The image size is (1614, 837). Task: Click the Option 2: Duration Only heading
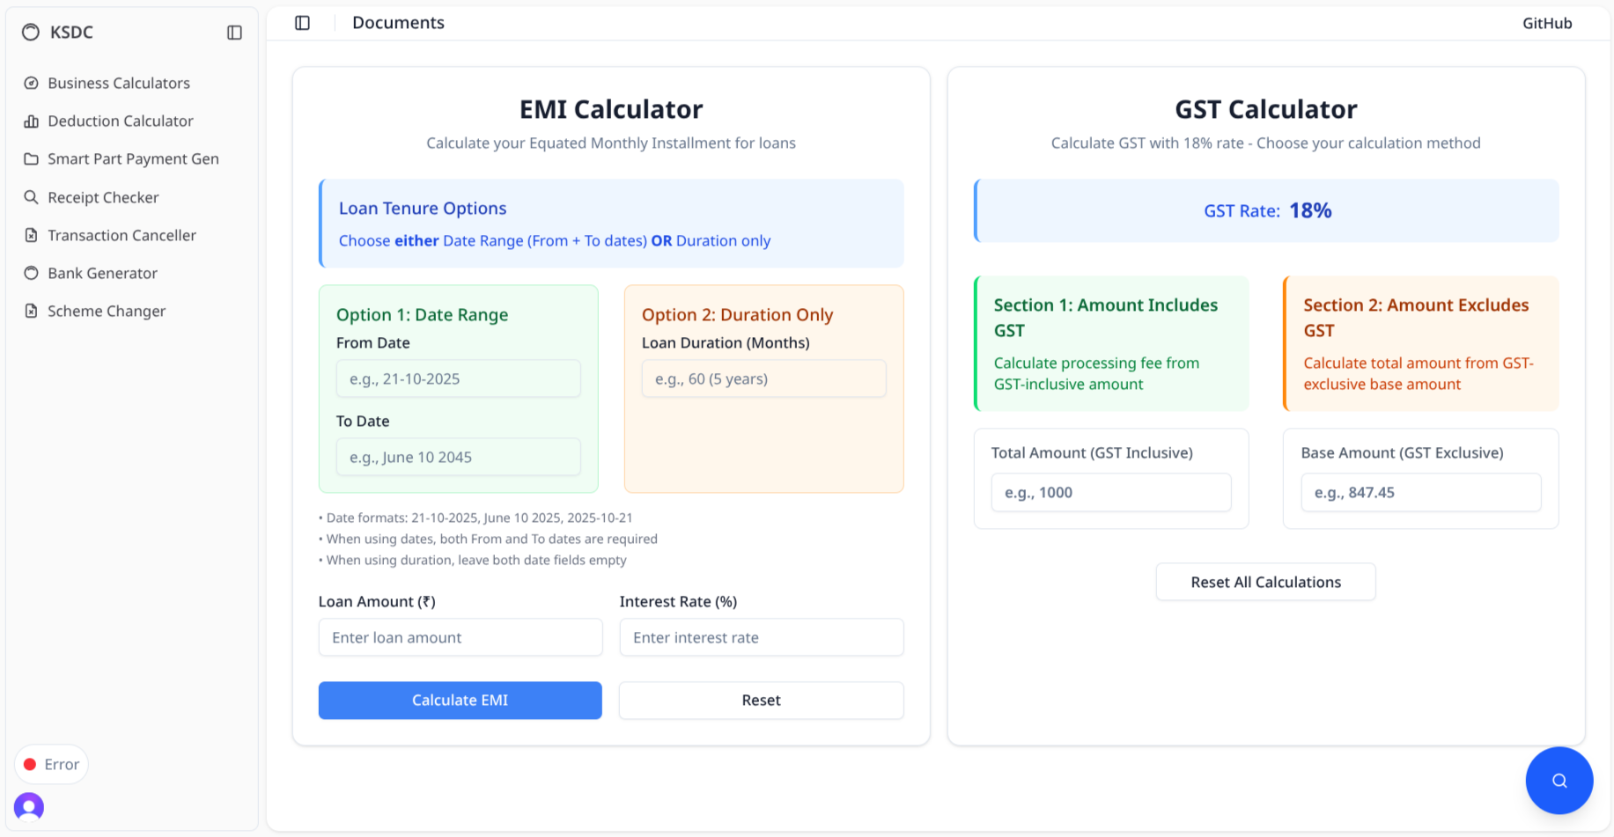pos(737,314)
